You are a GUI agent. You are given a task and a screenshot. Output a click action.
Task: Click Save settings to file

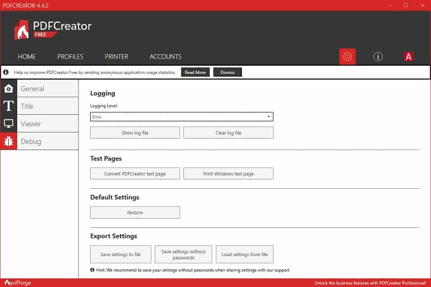(120, 254)
